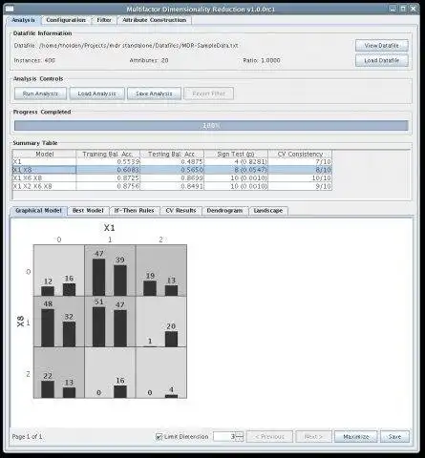Toggle the Limit Dimension checkbox

point(159,437)
